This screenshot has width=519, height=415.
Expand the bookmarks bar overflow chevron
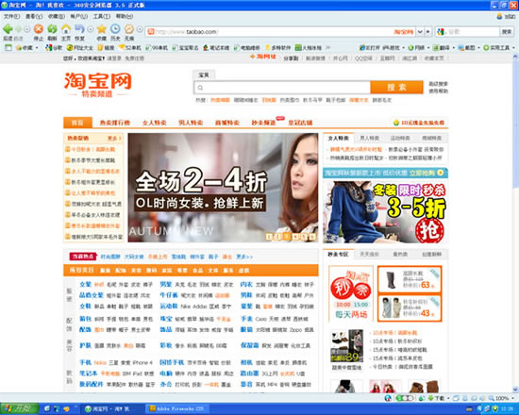click(x=327, y=48)
